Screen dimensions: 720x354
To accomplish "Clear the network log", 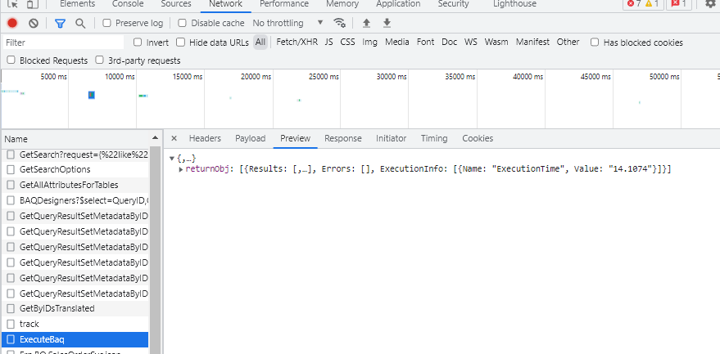I will pos(34,23).
